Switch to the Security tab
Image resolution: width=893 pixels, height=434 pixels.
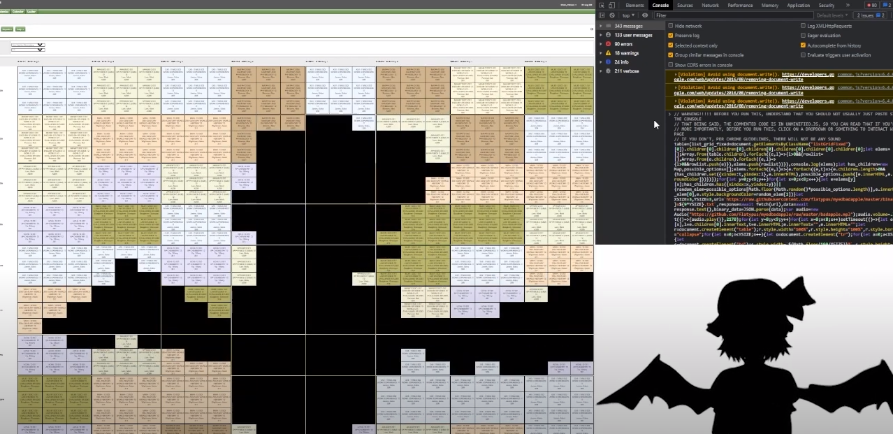tap(827, 6)
